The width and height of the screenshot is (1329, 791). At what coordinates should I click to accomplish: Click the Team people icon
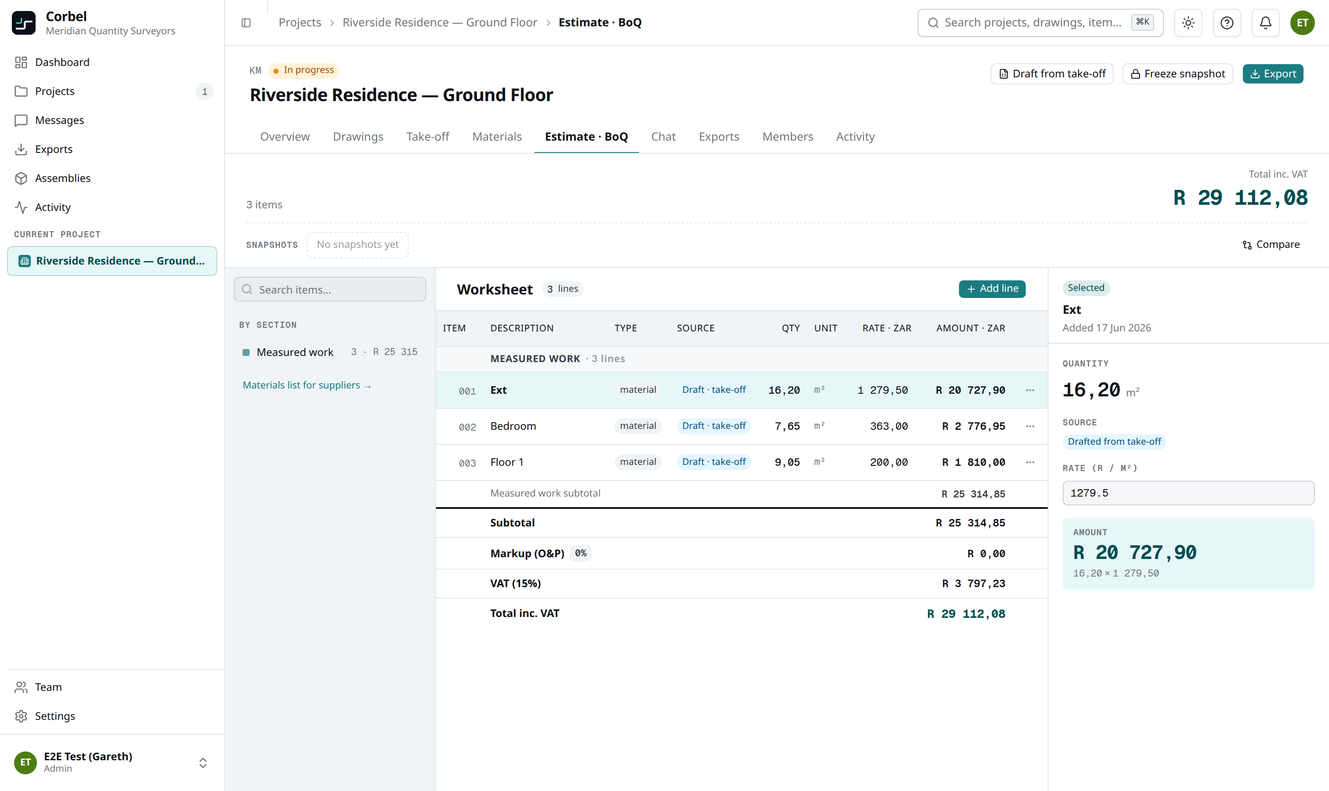(21, 687)
